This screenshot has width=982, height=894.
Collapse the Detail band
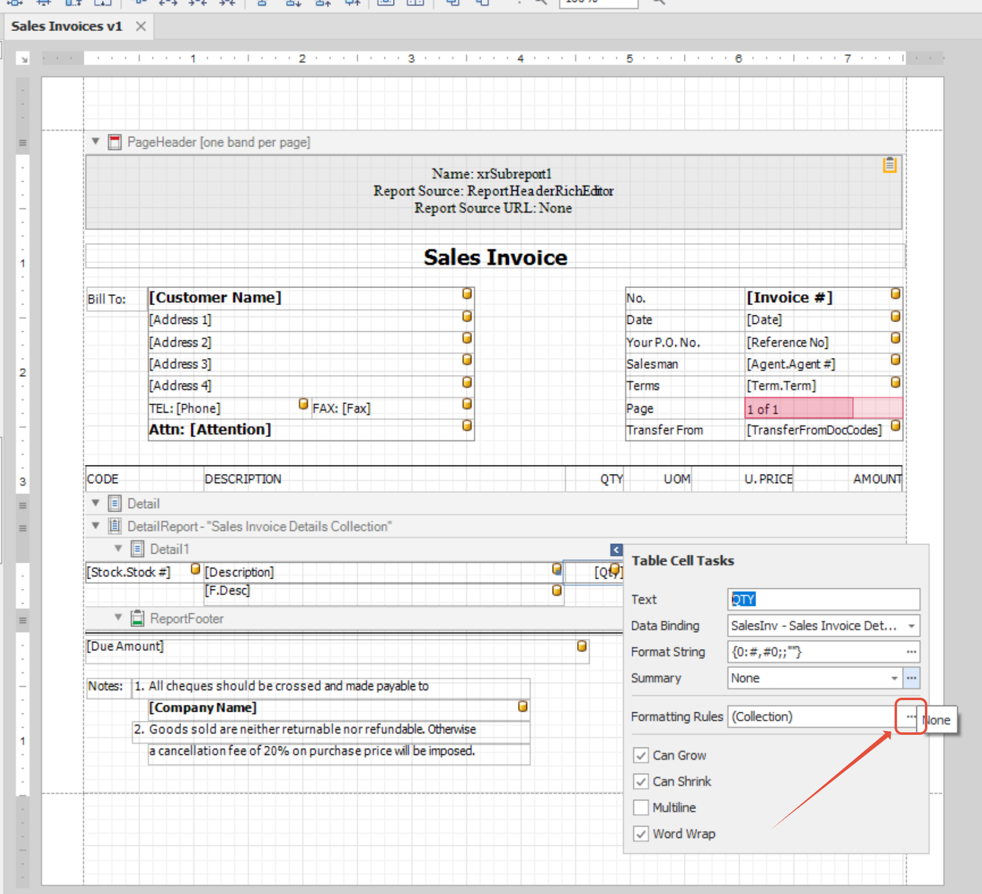tap(95, 503)
